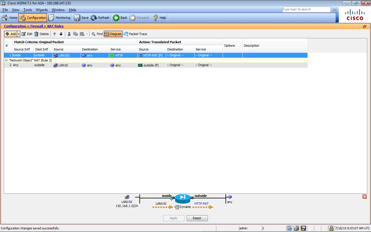Restore the NAT Rules pane with float icon

365,26
